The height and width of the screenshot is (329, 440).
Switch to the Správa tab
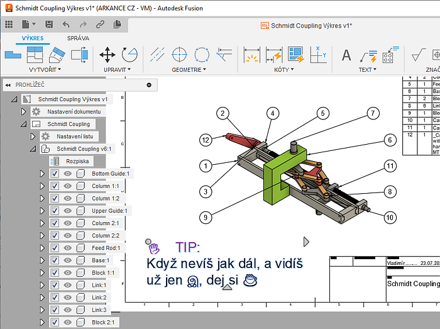pos(78,38)
